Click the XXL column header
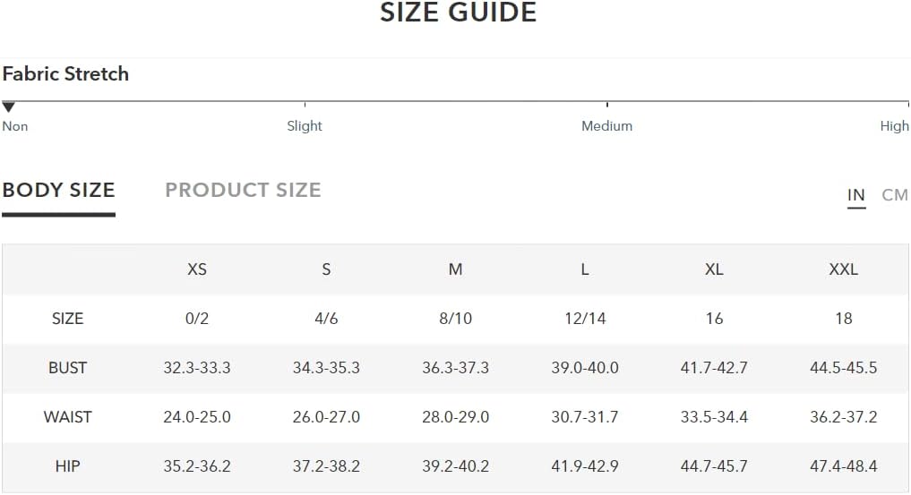 [x=843, y=269]
